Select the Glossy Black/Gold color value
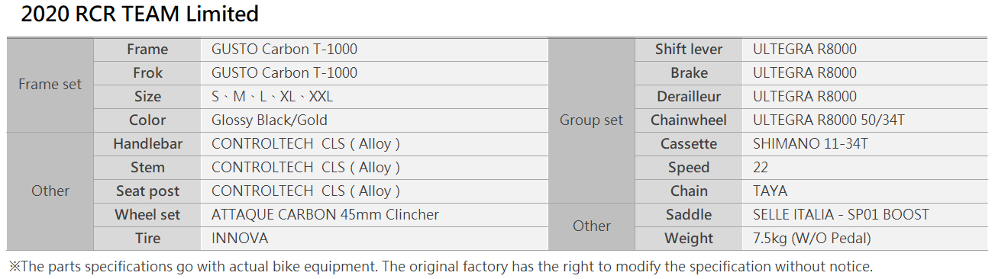This screenshot has width=995, height=279. [269, 120]
